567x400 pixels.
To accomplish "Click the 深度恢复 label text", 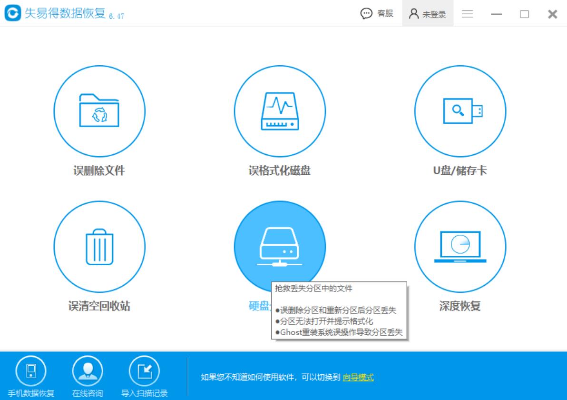I will pyautogui.click(x=459, y=306).
